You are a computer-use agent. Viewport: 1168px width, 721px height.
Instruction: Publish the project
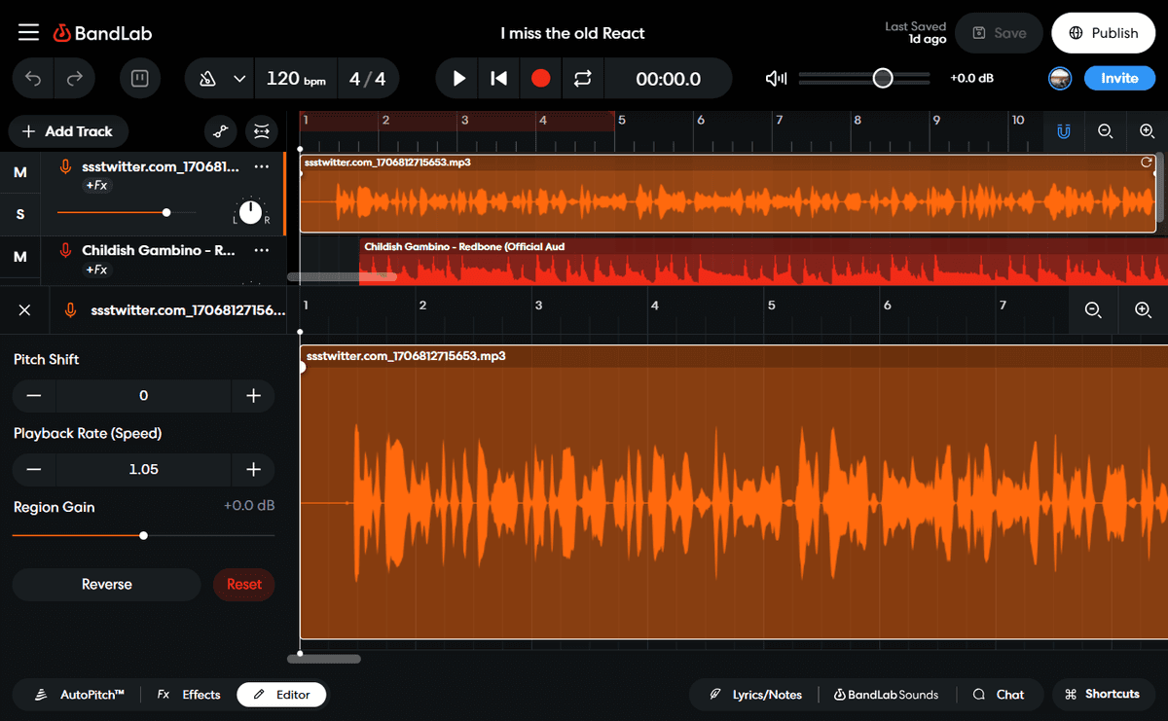coord(1103,33)
